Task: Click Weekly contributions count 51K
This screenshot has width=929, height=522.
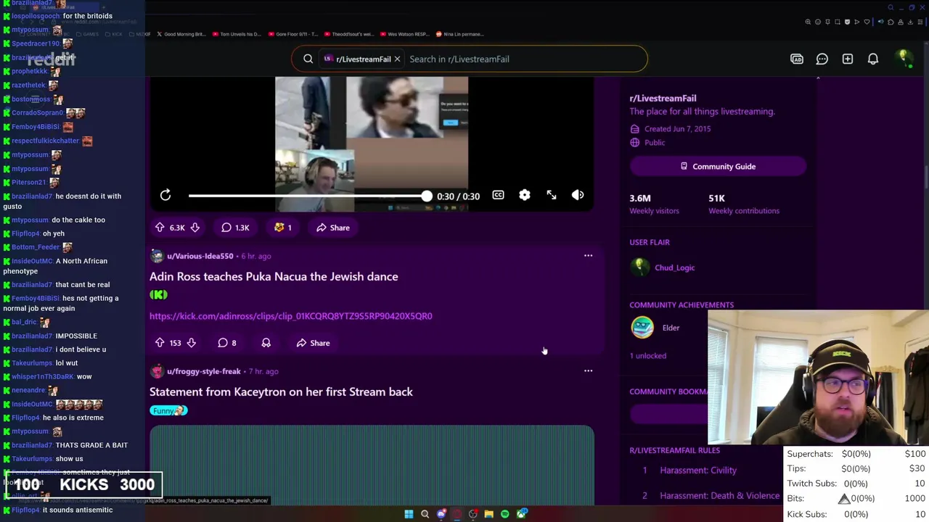Action: tap(716, 198)
